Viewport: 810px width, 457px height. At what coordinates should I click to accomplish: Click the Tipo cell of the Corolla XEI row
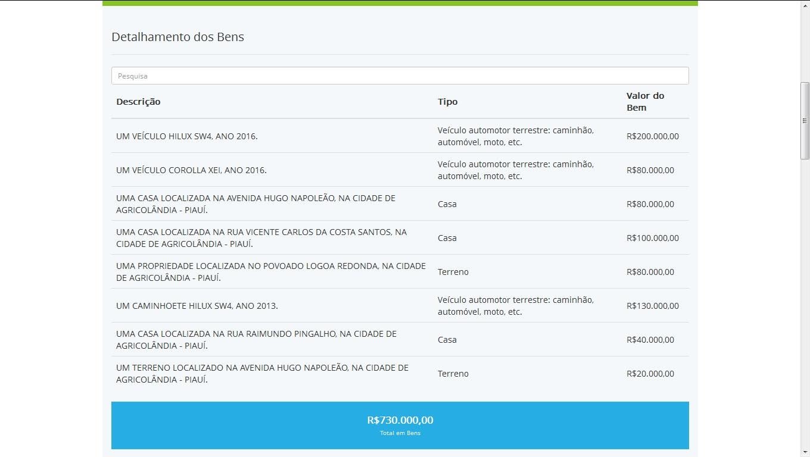click(516, 170)
